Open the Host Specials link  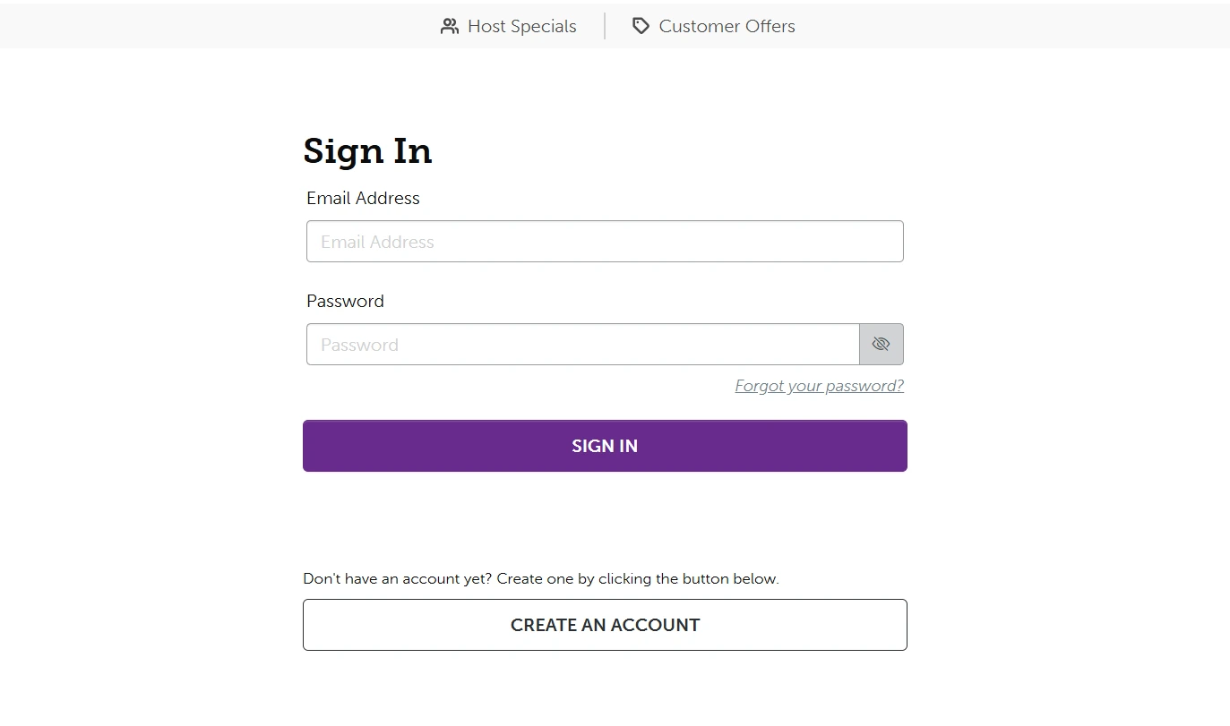tap(521, 27)
